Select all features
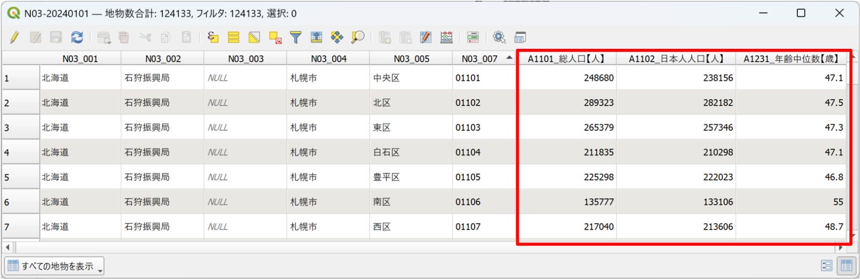Screen dimensions: 860x279 tap(233, 37)
